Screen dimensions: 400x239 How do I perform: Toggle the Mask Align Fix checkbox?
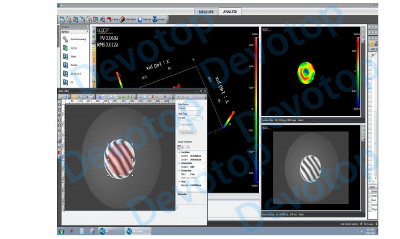click(179, 125)
